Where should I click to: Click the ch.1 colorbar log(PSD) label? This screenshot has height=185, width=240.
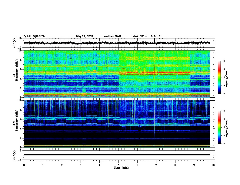227,79
